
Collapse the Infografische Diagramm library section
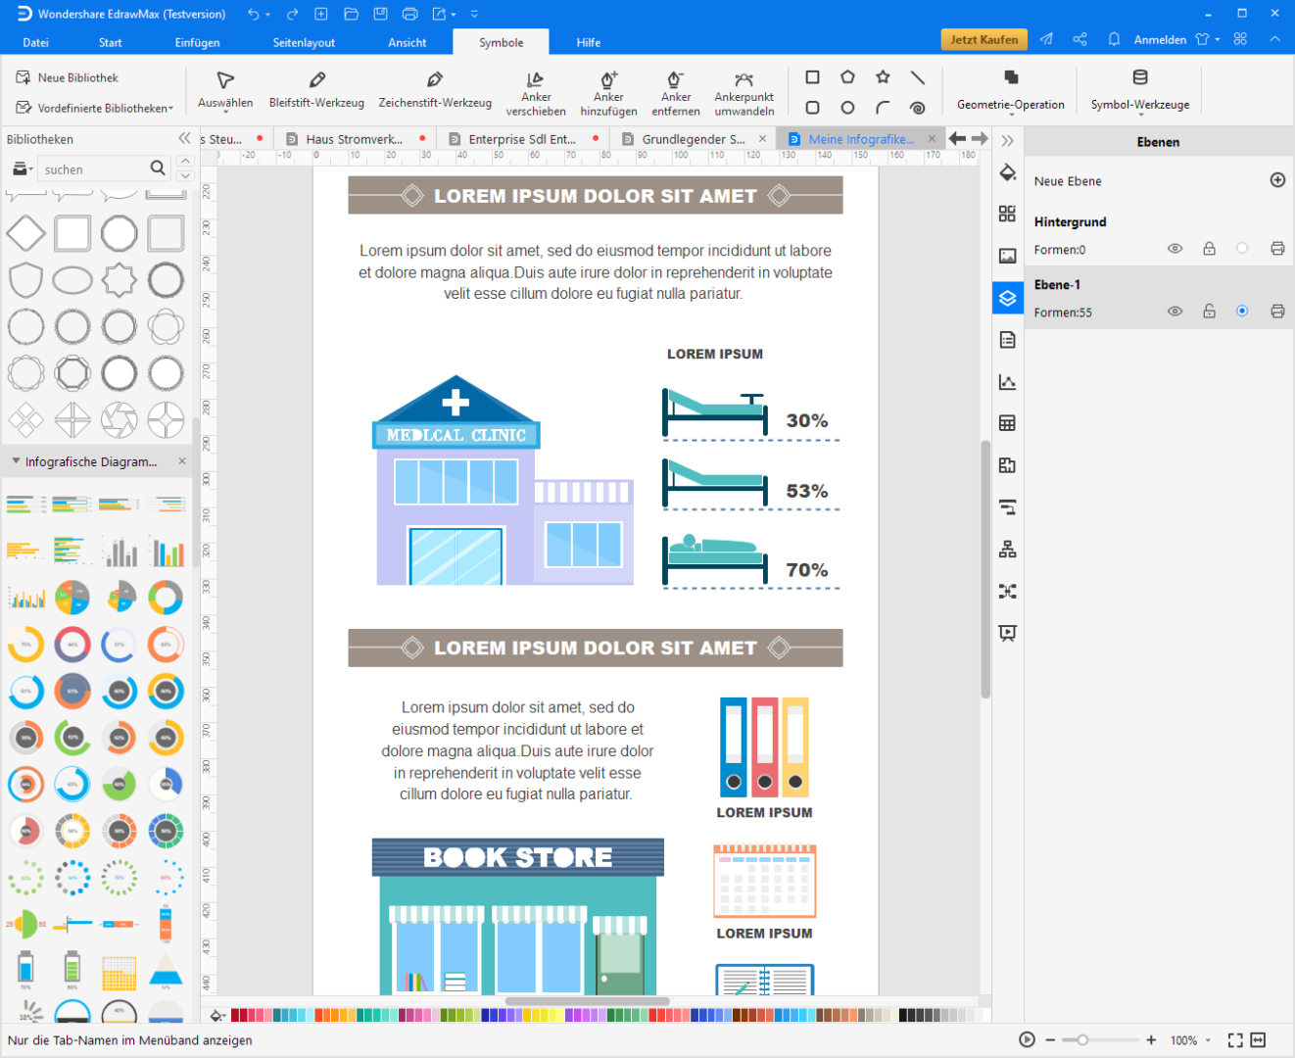tap(16, 461)
